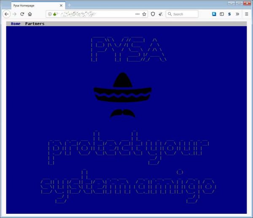253x218 pixels.
Task: Minimize the browser window
Action: (x=231, y=3)
